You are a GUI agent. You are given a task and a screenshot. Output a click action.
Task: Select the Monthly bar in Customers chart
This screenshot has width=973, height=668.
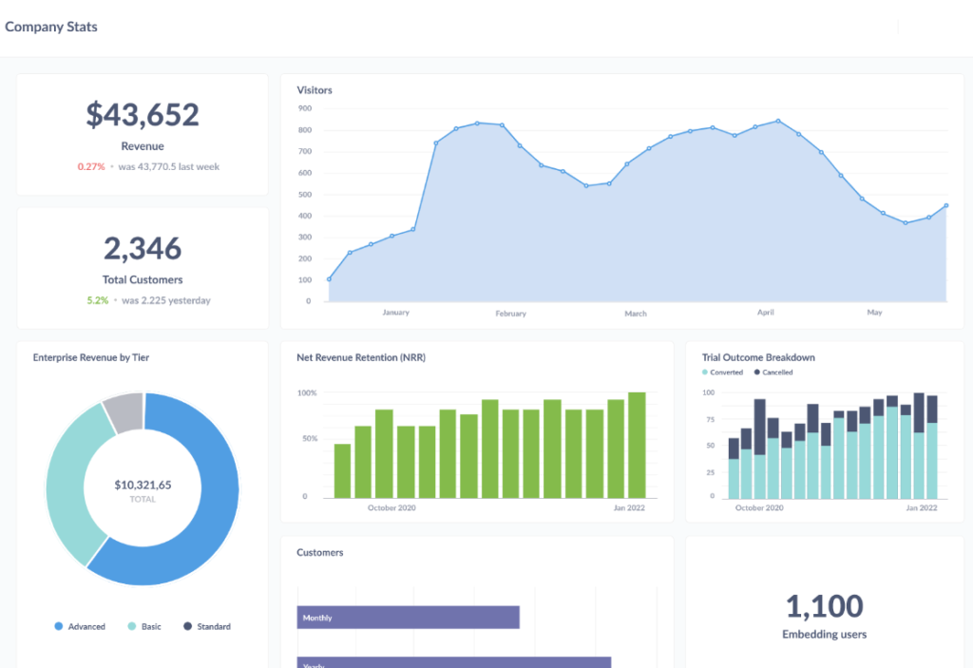(409, 618)
